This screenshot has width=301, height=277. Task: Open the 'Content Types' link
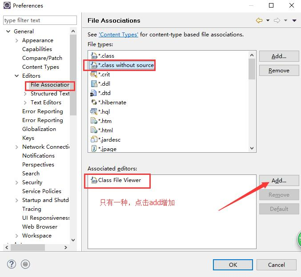(118, 34)
